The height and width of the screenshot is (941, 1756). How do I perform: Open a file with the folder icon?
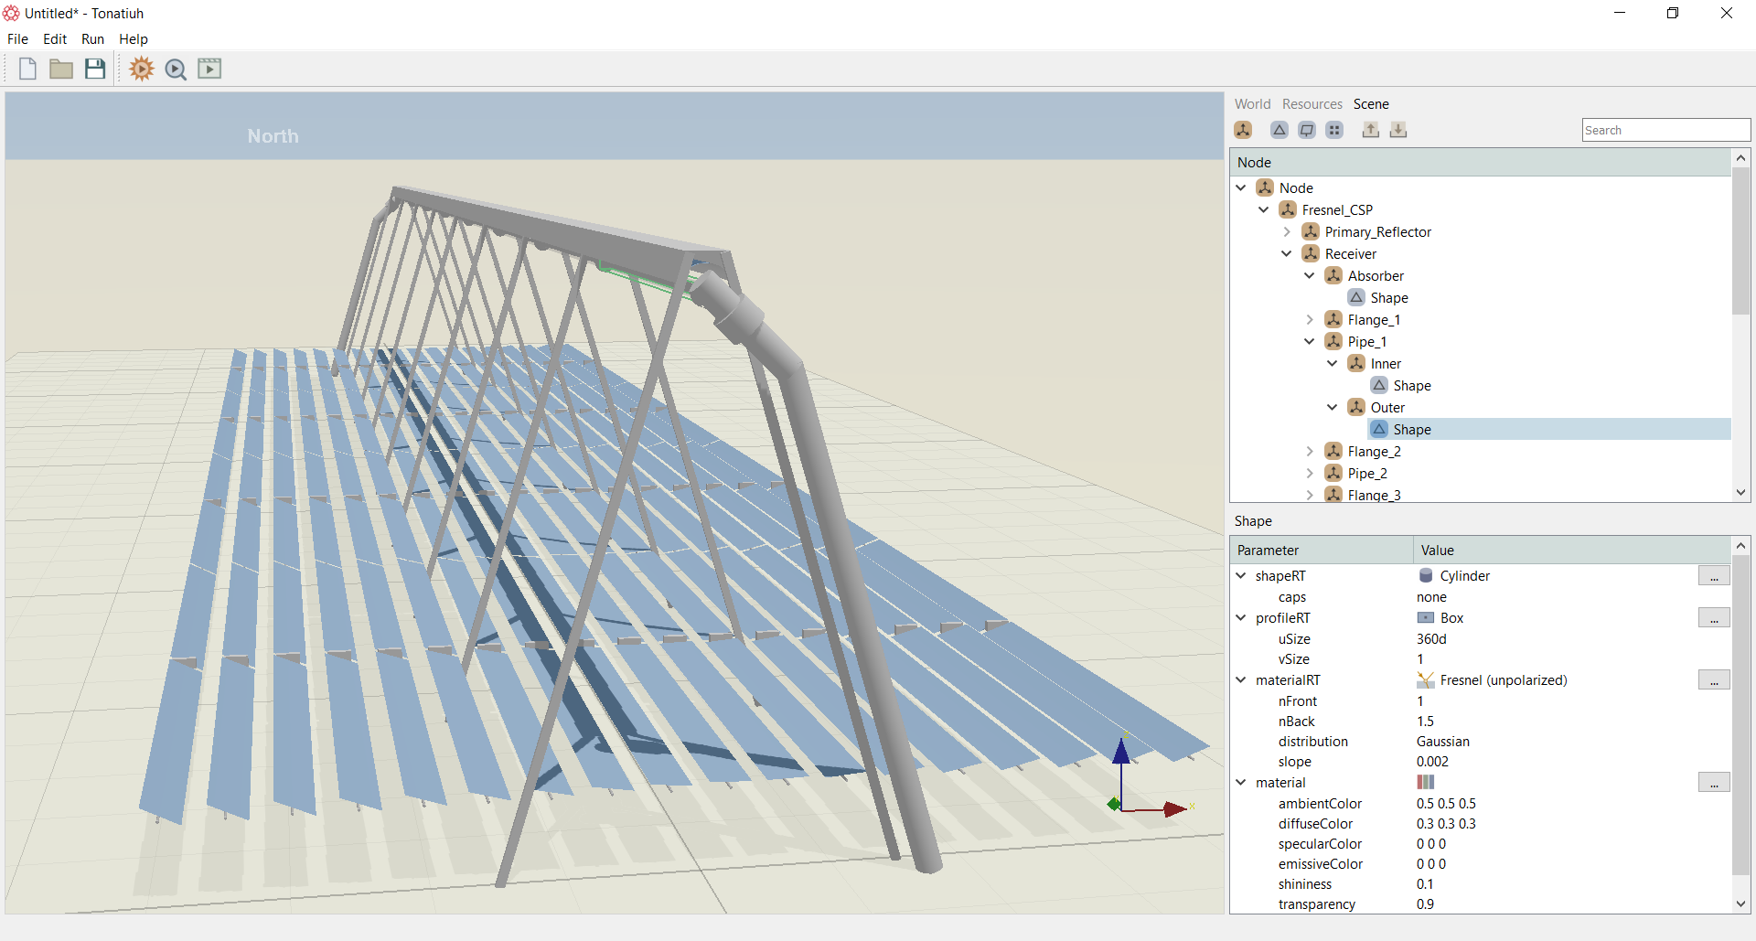click(x=61, y=69)
